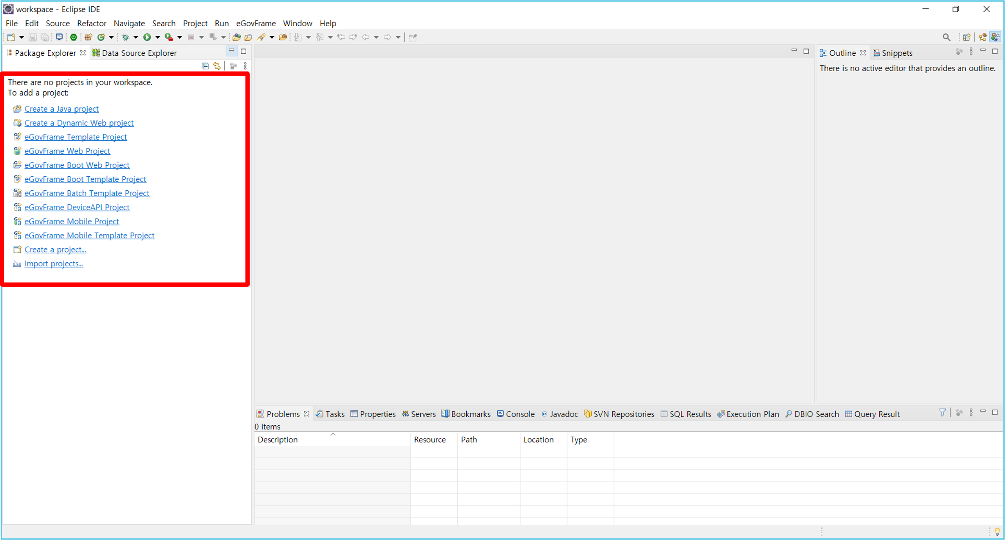1005x540 pixels.
Task: Open the Refactor menu
Action: (91, 23)
